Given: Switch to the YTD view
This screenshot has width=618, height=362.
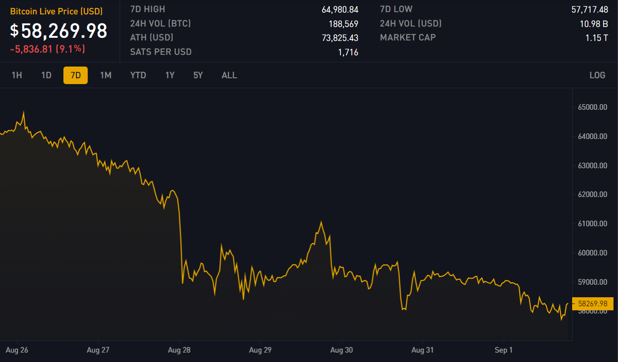Looking at the screenshot, I should [x=138, y=75].
